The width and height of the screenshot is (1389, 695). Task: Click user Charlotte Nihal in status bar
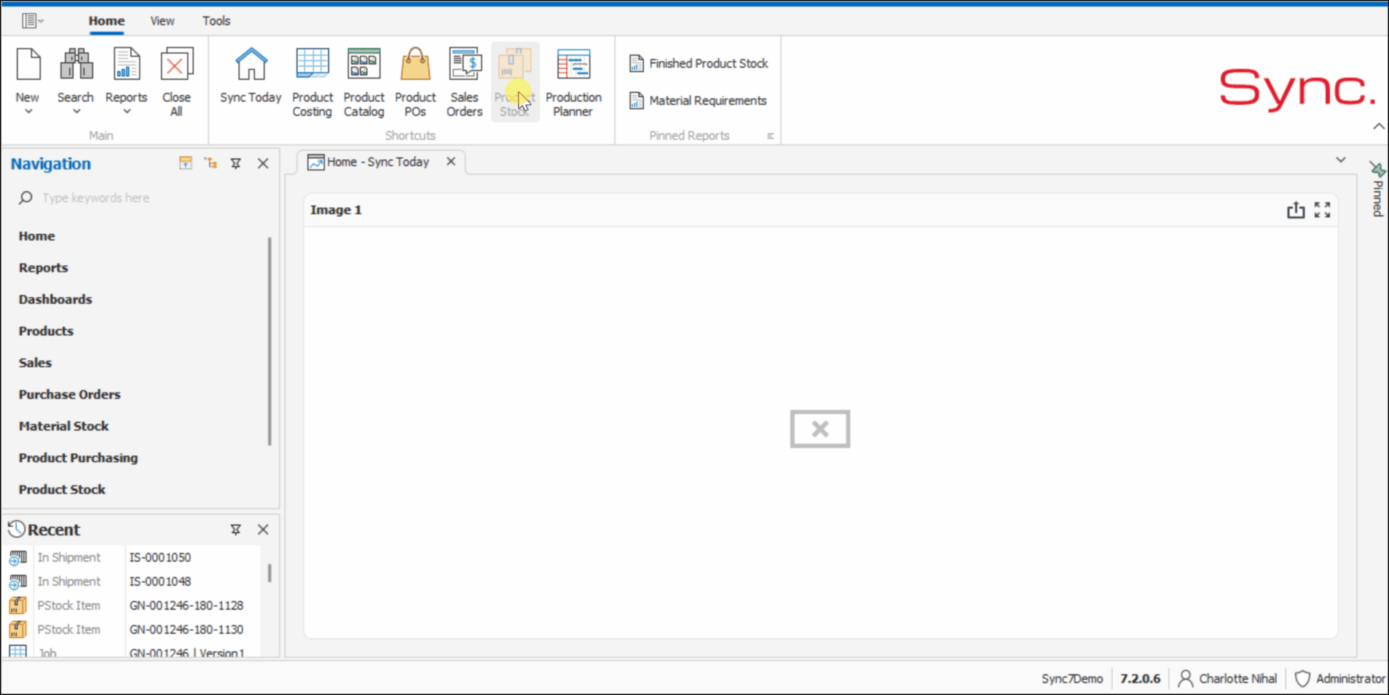coord(1227,678)
